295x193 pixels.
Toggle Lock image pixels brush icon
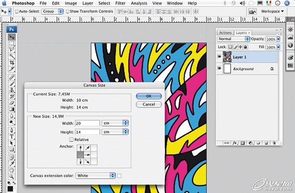click(236, 47)
